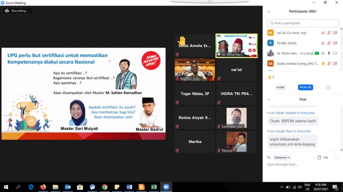Open Firefox from the taskbar
The image size is (343, 192).
pos(43,187)
